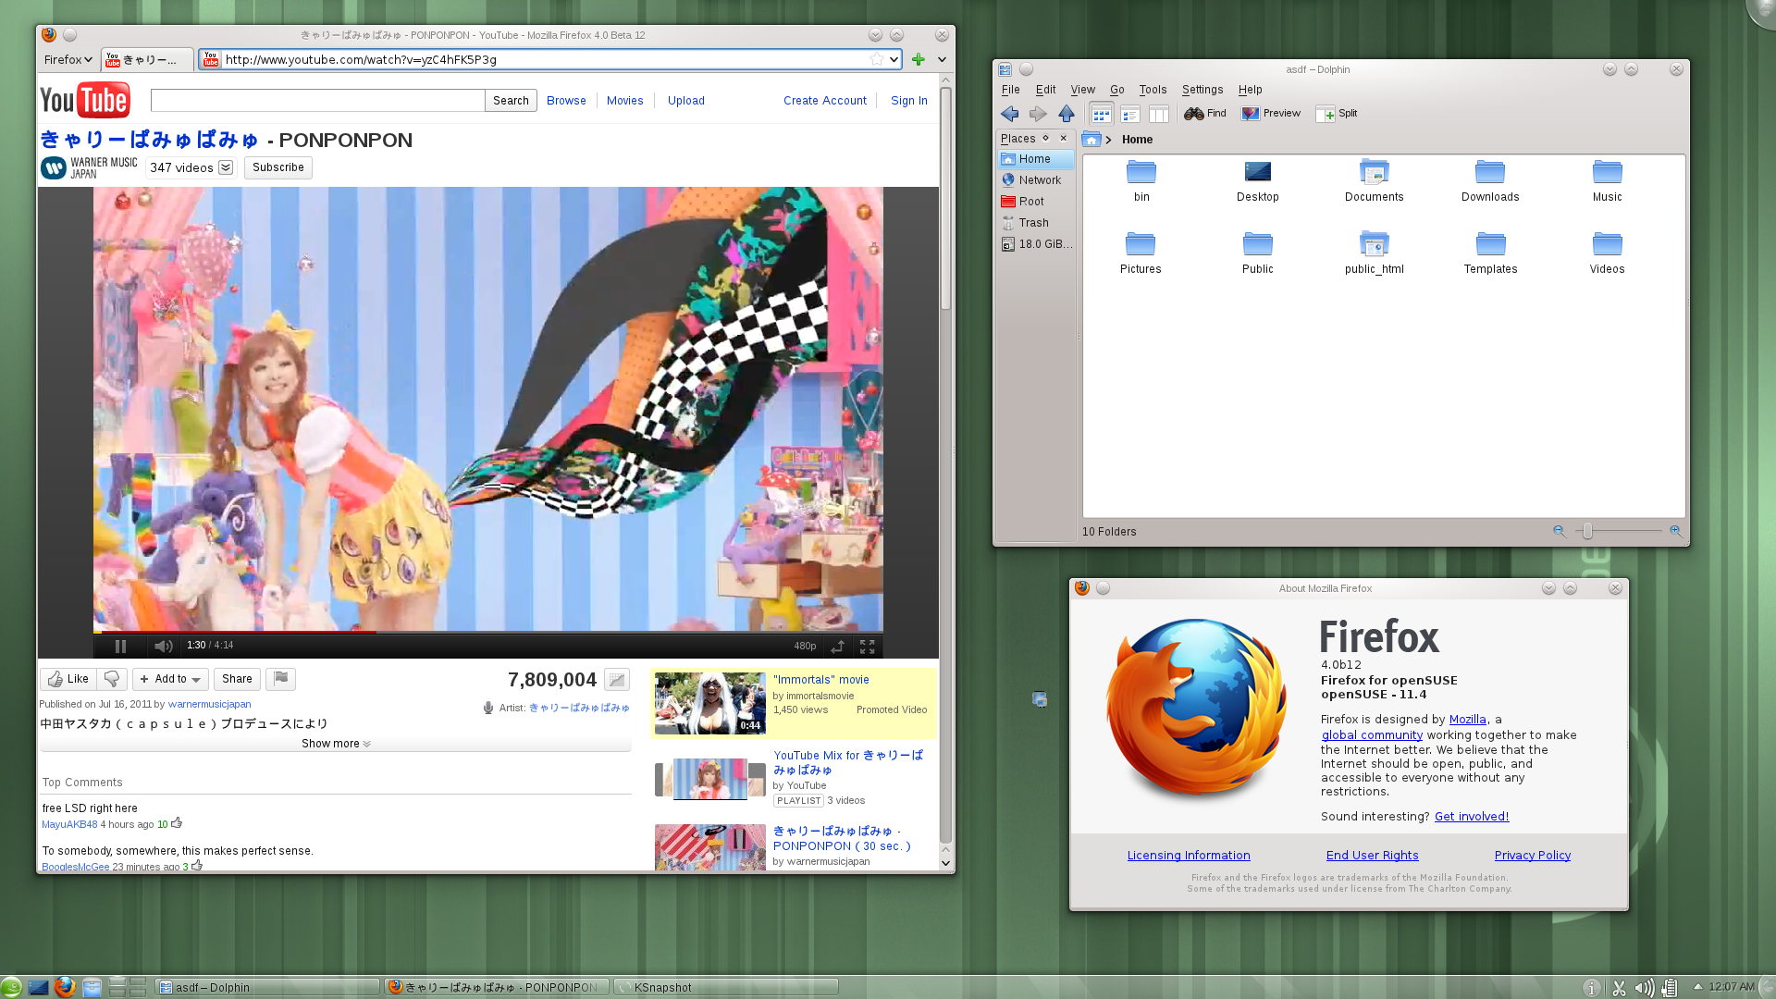Expand description with Show more
Image resolution: width=1776 pixels, height=999 pixels.
336,744
